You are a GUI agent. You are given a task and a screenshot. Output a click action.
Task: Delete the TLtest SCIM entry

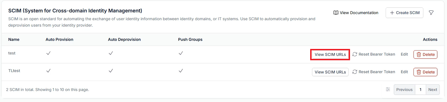tap(426, 72)
